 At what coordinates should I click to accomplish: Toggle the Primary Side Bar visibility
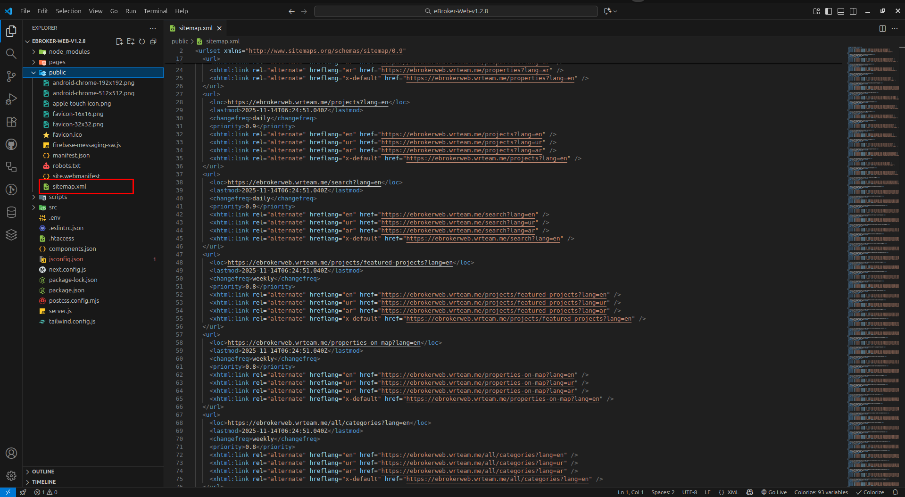[x=828, y=11]
